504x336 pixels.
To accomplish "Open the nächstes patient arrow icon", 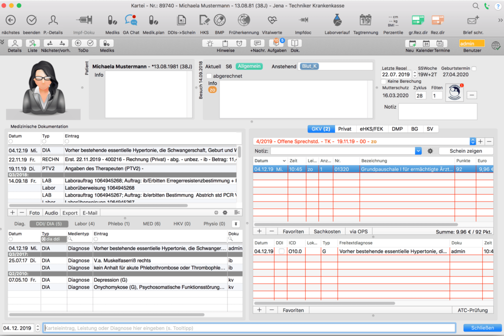I will click(11, 20).
